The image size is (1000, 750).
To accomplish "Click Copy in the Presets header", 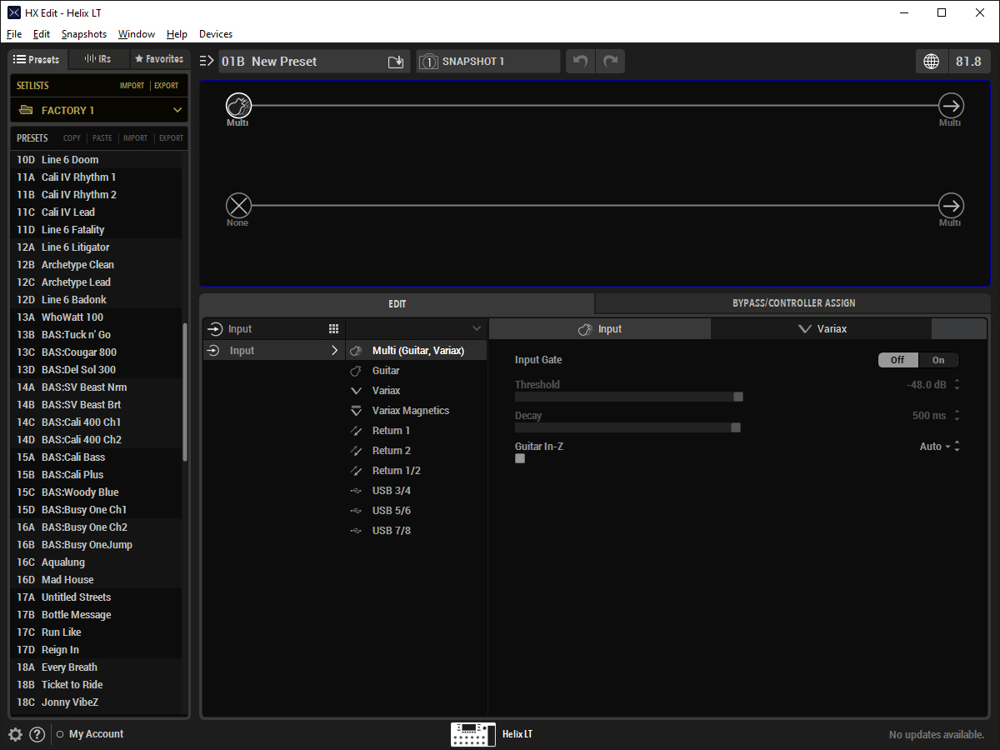I will pos(72,138).
